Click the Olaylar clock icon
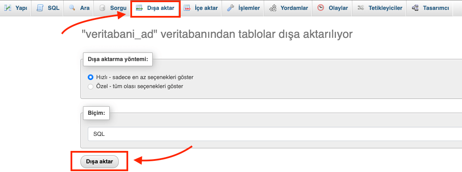 [320, 8]
